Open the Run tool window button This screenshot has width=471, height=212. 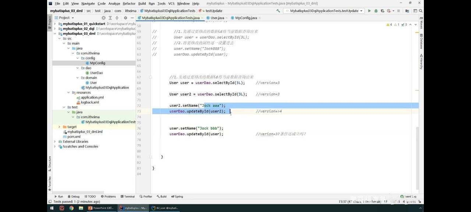58,197
